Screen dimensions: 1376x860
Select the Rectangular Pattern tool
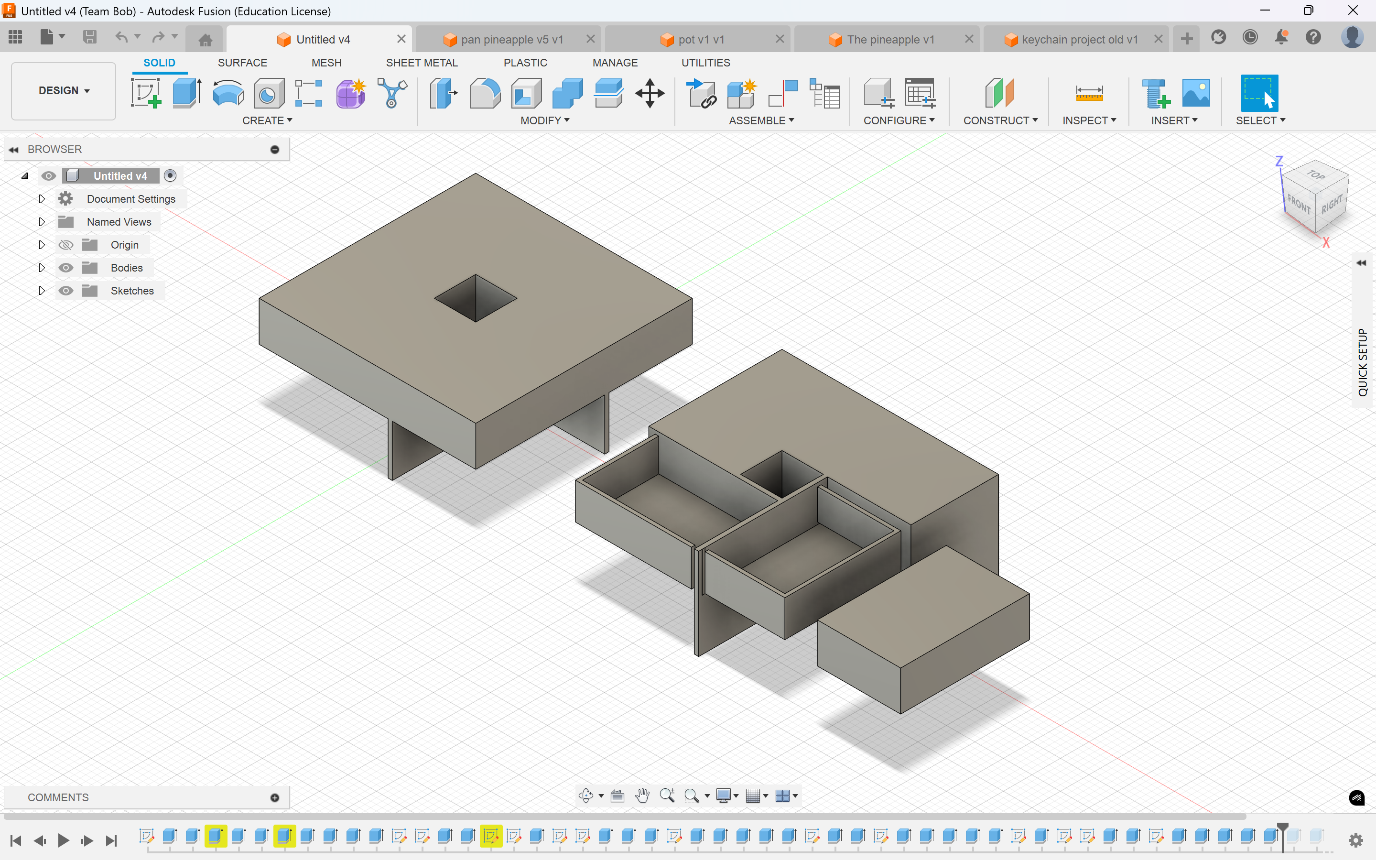[309, 93]
